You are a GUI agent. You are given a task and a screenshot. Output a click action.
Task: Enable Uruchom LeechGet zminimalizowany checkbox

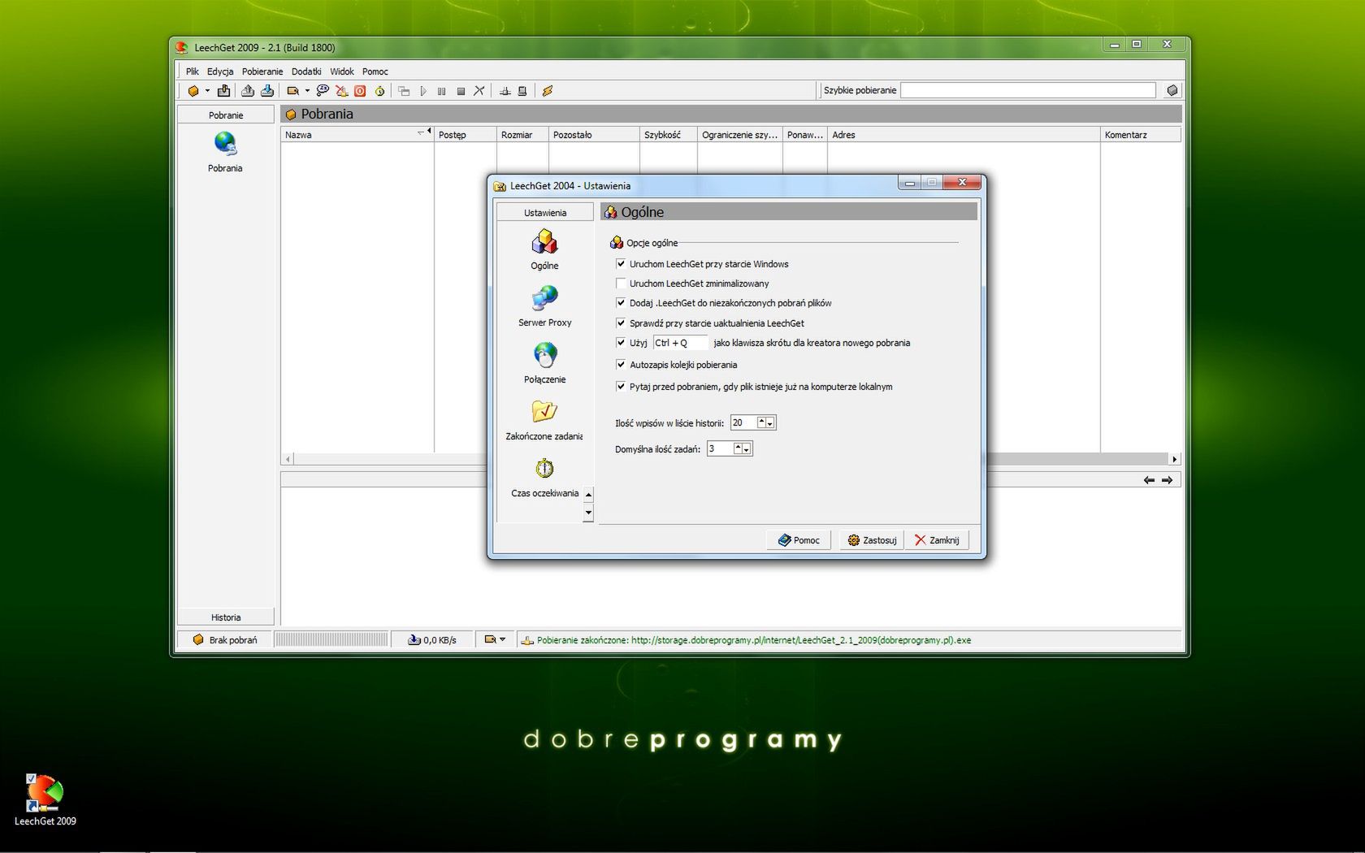point(621,284)
